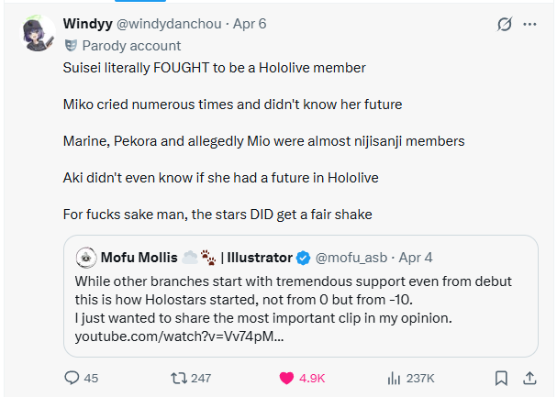Click the Parody account label
The width and height of the screenshot is (557, 397).
131,46
